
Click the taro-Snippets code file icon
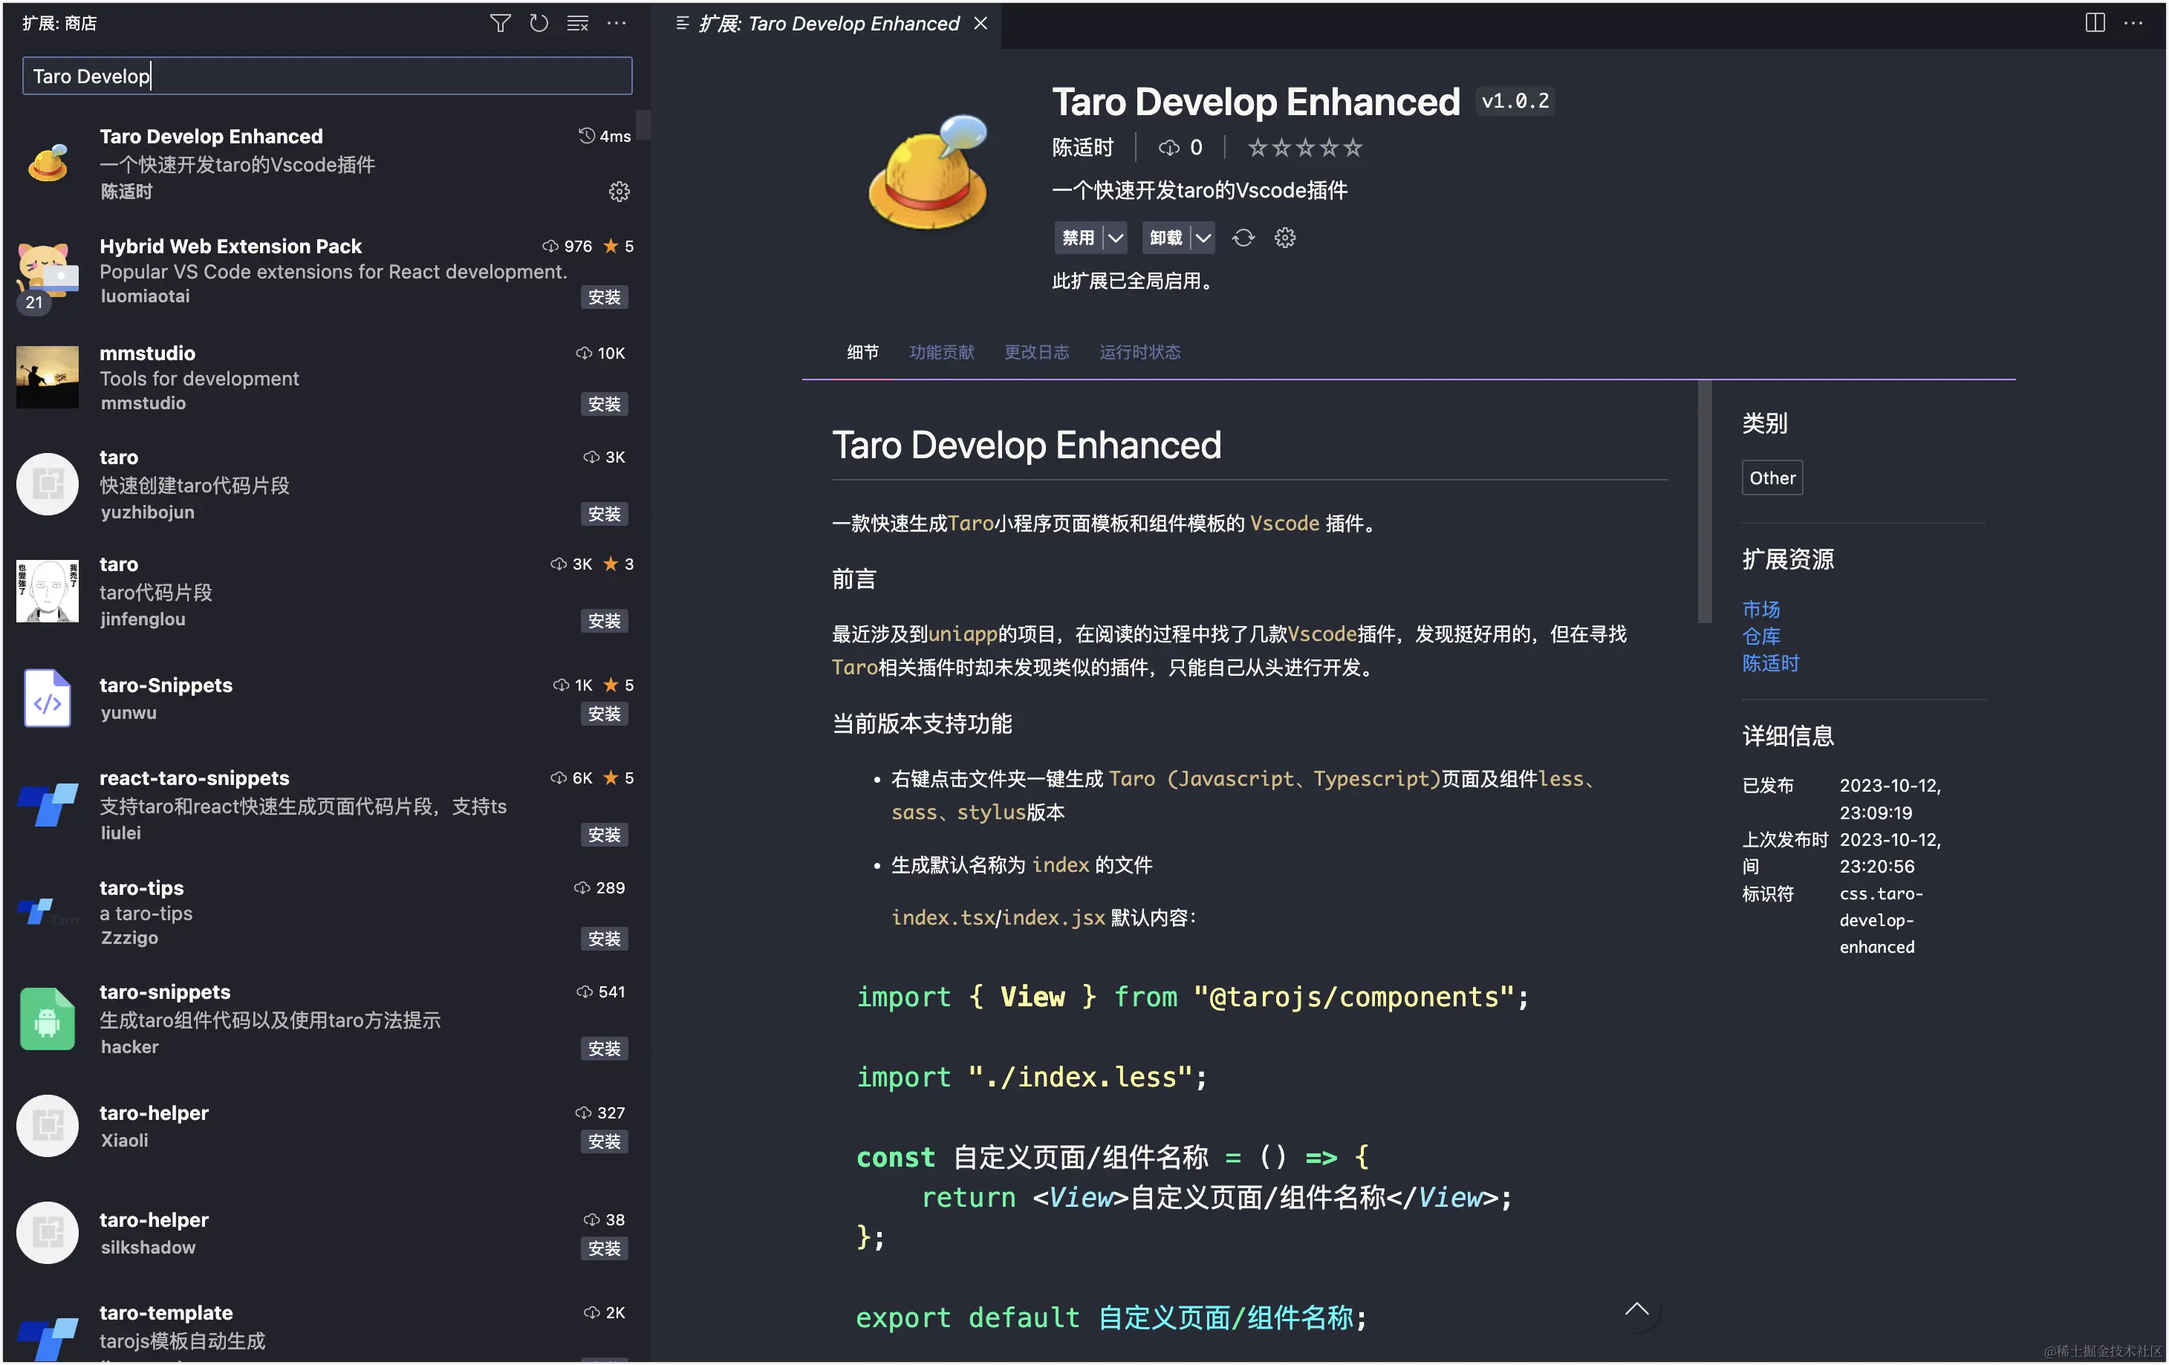[x=48, y=698]
